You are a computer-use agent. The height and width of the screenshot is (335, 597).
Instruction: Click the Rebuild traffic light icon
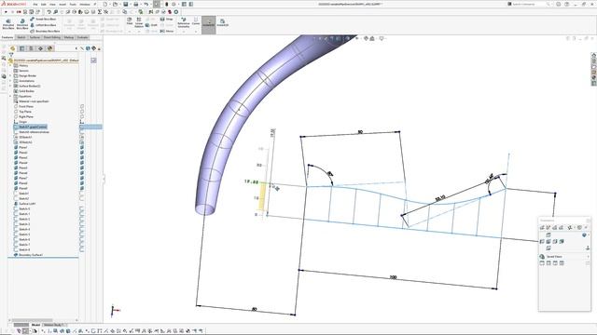[x=166, y=4]
